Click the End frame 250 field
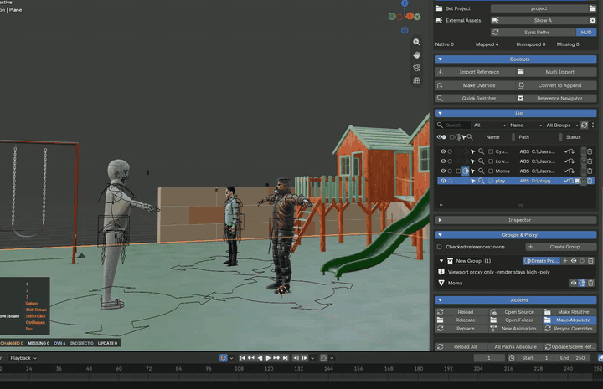Screen dimensions: 603x389 (572, 358)
